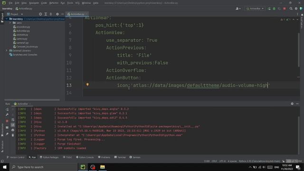Screen dimensions: 304x171
Task: Open the Window menu
Action: [x=86, y=3]
